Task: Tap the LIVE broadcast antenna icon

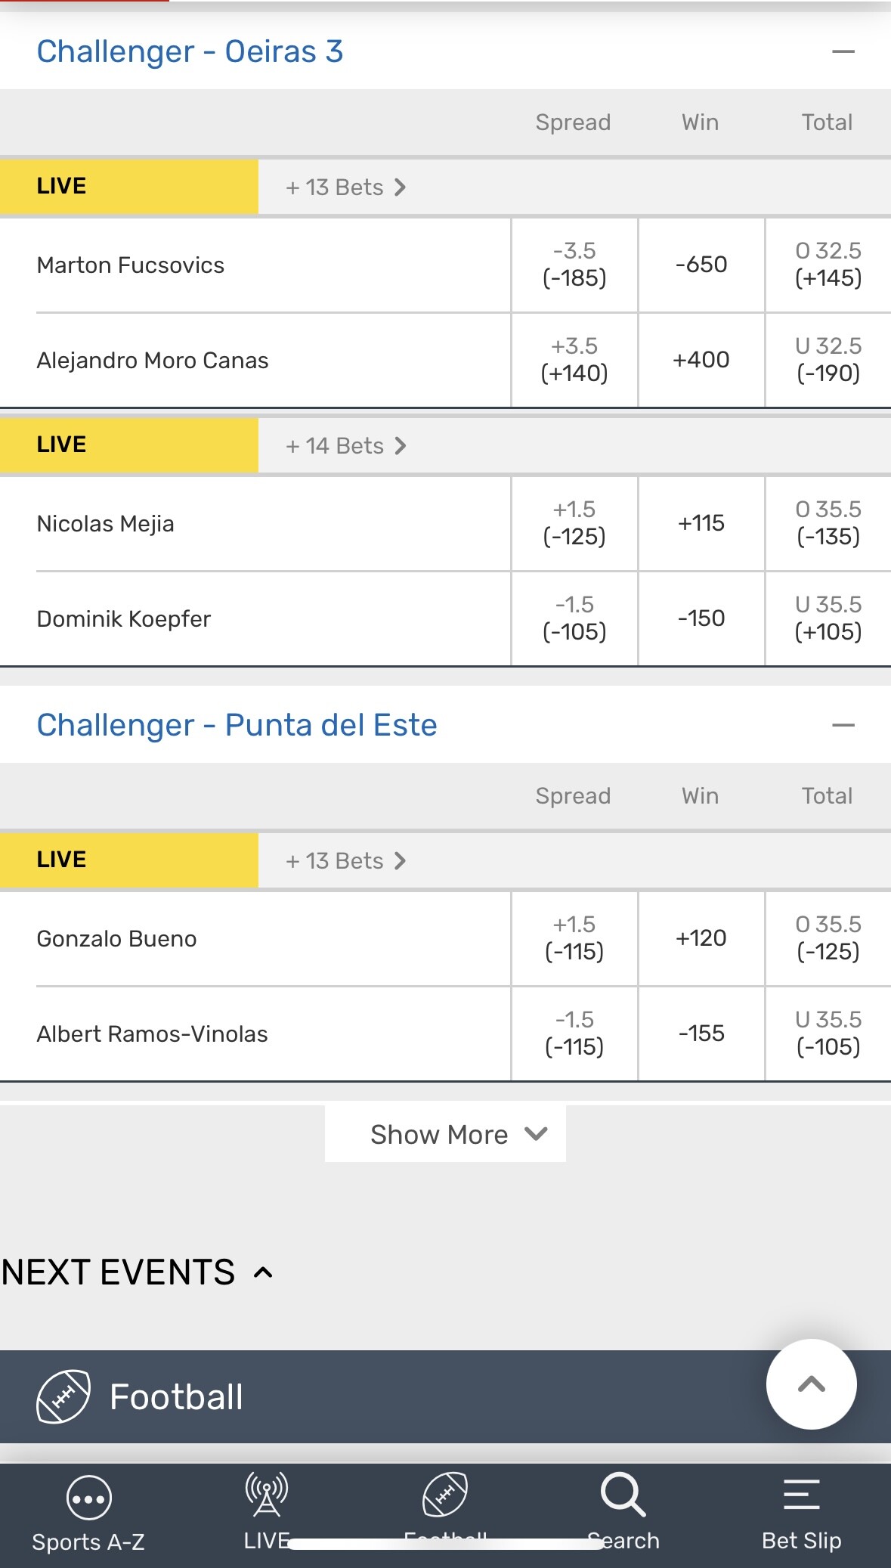Action: coord(267,1495)
